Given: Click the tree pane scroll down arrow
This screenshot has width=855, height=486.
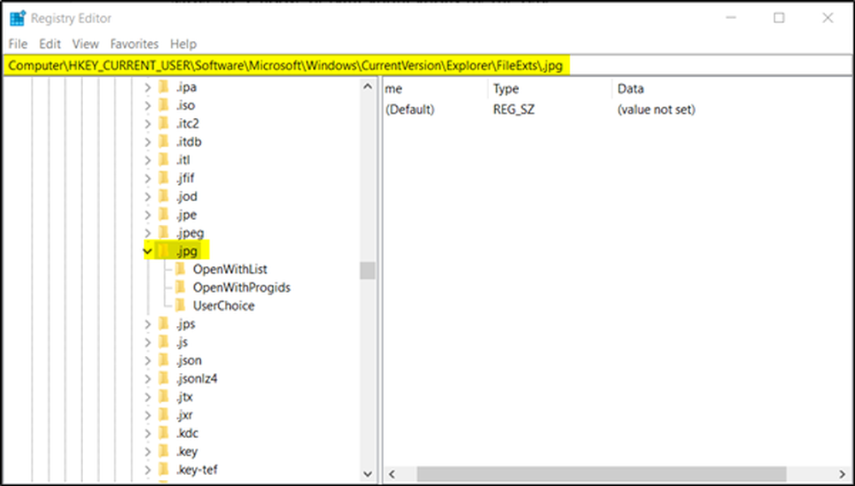Looking at the screenshot, I should 368,474.
